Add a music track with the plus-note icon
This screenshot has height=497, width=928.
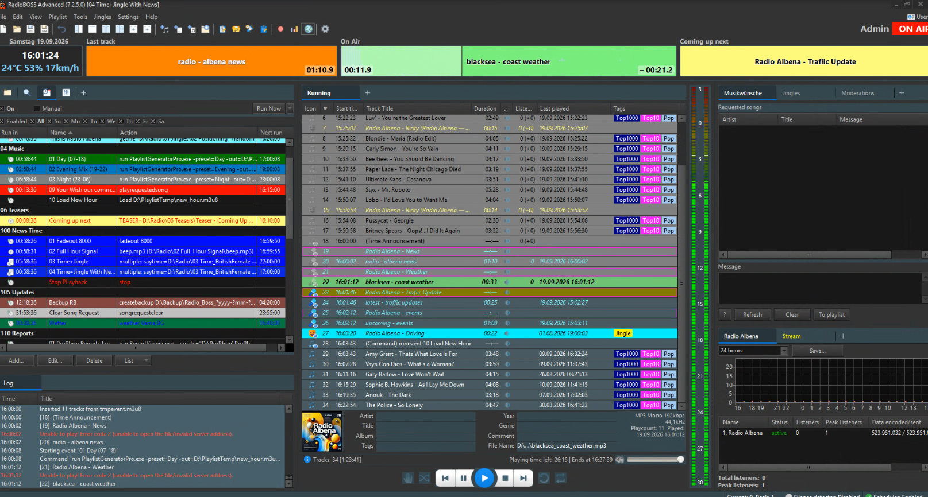[x=164, y=29]
